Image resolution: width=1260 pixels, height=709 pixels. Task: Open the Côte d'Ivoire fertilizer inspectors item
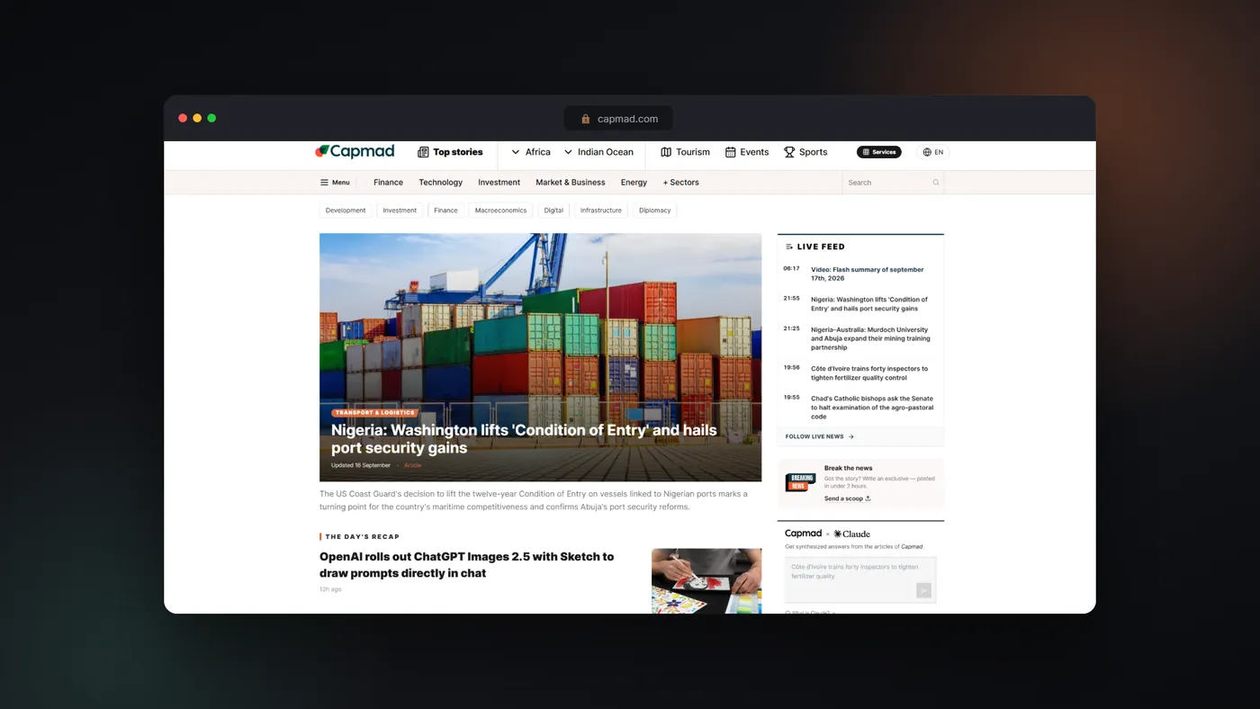tap(869, 373)
